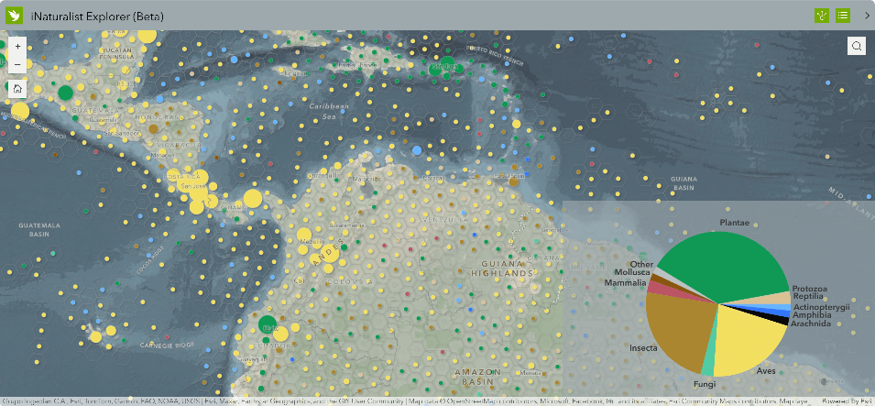This screenshot has width=875, height=406.
Task: Open the map search tool
Action: tap(856, 47)
